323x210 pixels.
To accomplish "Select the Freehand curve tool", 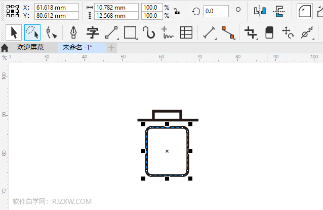I will (149, 32).
